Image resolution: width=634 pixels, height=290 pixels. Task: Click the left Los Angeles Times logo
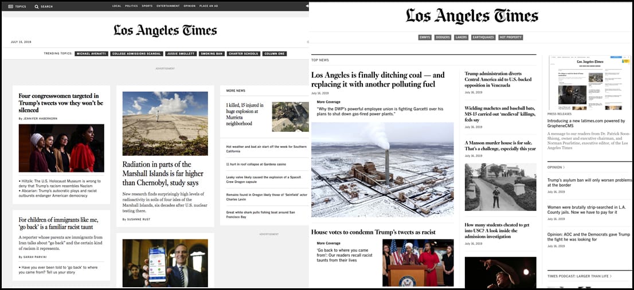coord(165,30)
